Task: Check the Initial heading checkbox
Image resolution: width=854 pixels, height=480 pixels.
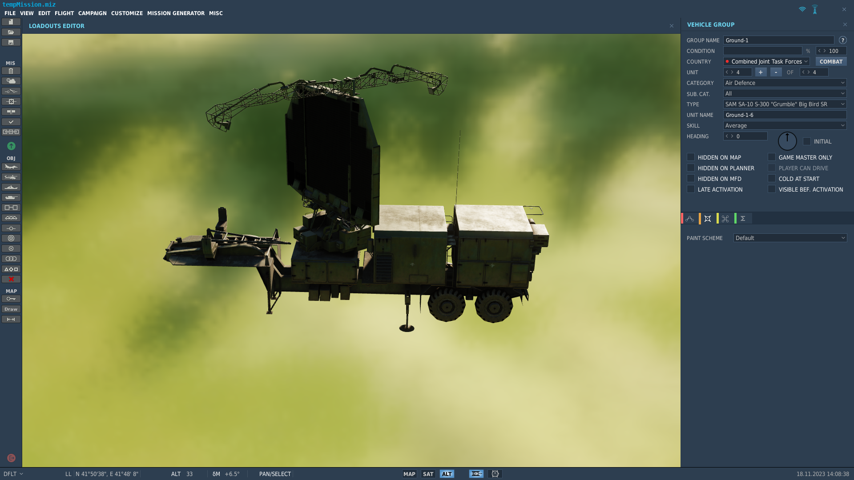Action: tap(807, 141)
